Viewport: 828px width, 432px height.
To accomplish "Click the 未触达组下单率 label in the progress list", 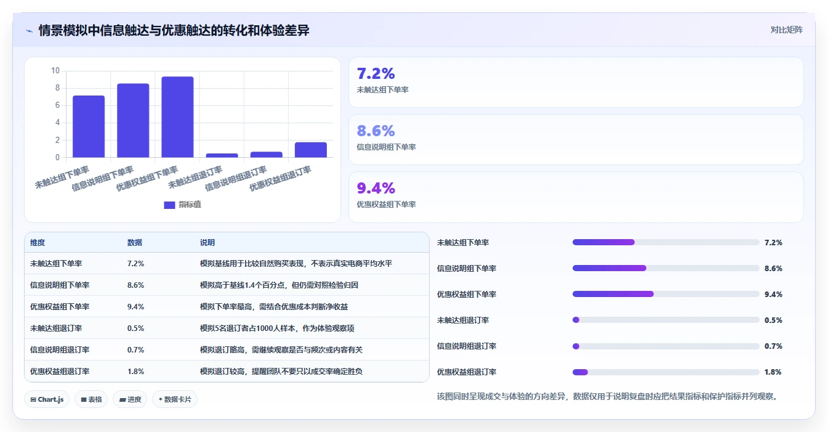I will coord(463,242).
